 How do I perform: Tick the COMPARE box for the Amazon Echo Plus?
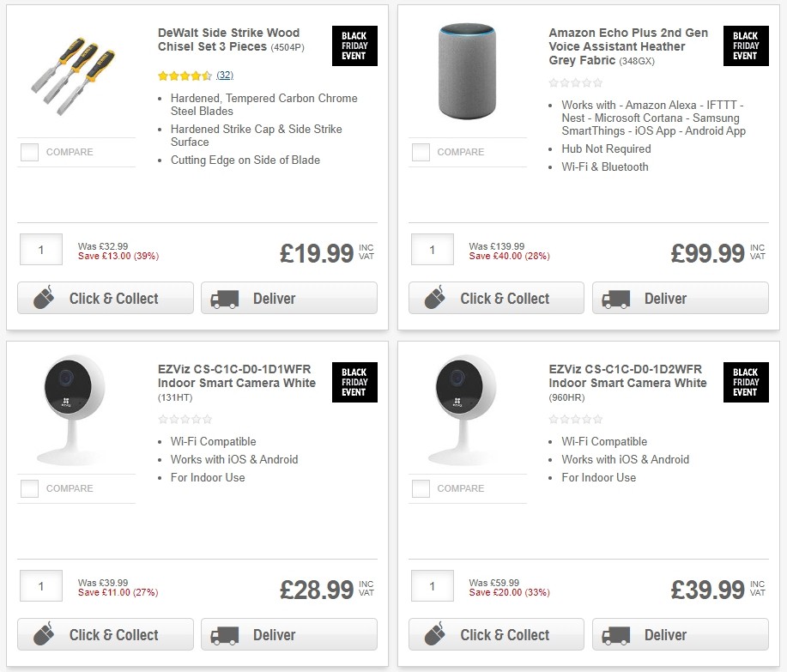coord(420,152)
